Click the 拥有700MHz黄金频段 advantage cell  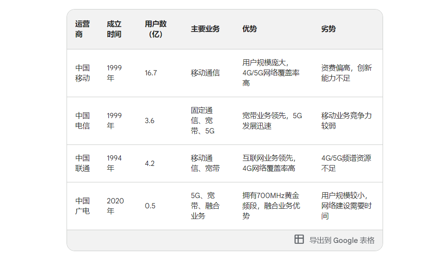tap(271, 206)
